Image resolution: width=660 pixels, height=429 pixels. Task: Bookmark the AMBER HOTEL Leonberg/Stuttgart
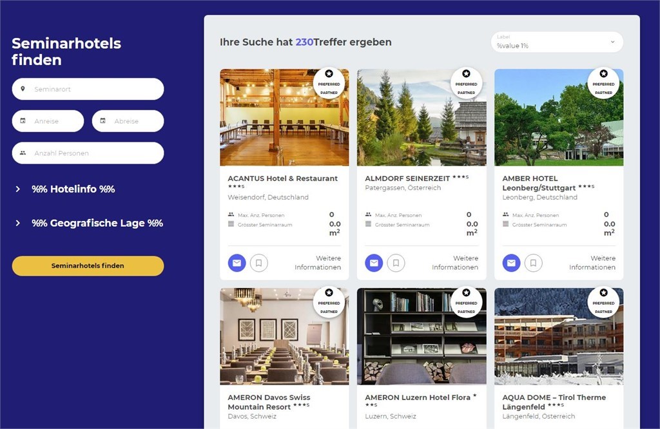533,263
